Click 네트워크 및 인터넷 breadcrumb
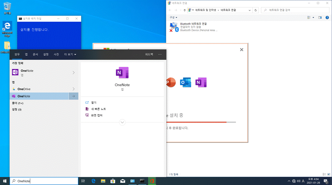Image resolution: width=332 pixels, height=185 pixels. (x=205, y=10)
